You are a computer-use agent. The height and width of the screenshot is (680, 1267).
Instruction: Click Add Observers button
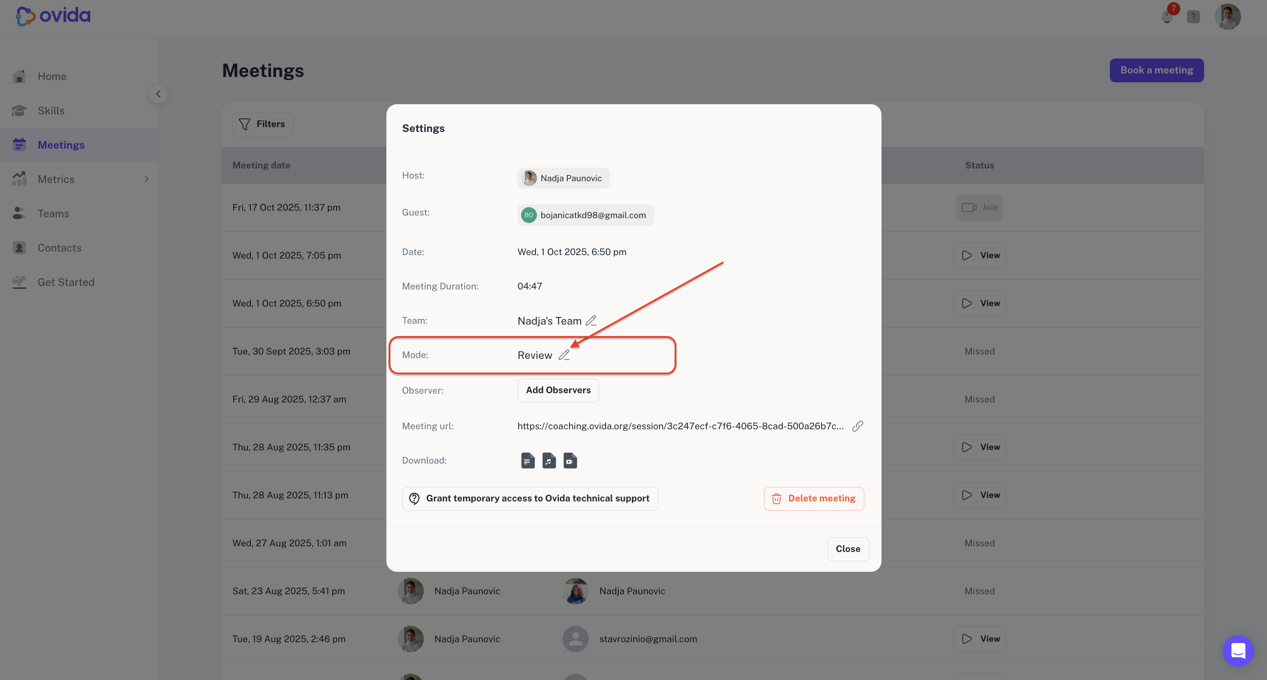(558, 391)
